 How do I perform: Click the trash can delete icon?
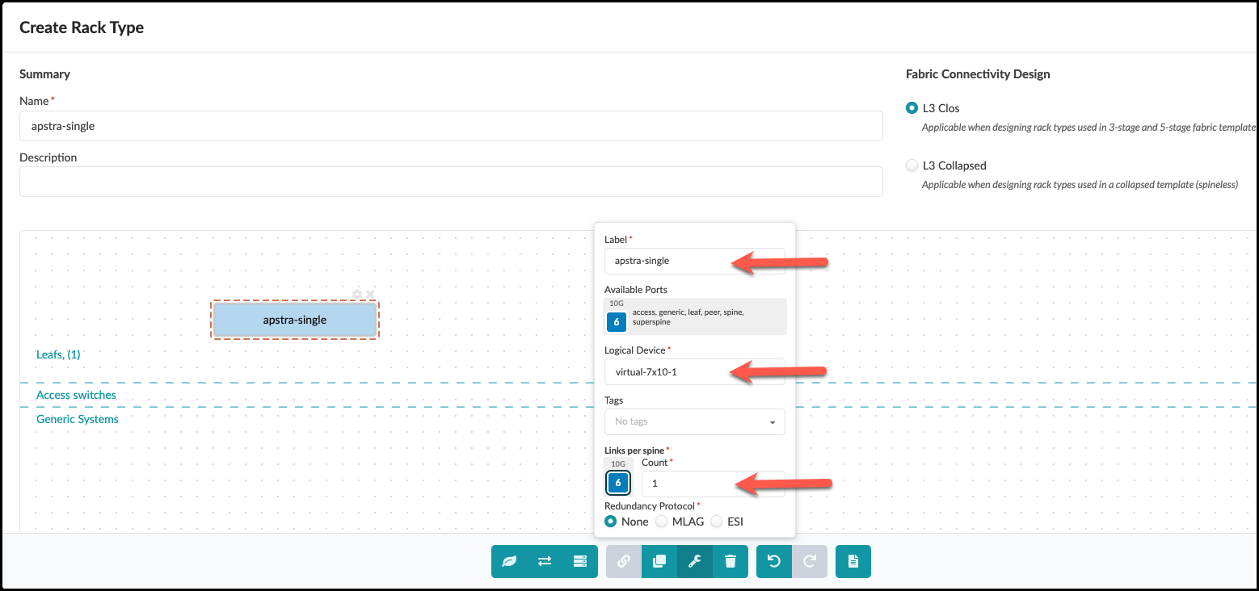coord(731,562)
